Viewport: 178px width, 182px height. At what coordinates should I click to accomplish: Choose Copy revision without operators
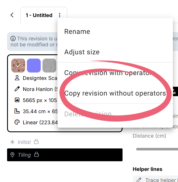tap(115, 93)
